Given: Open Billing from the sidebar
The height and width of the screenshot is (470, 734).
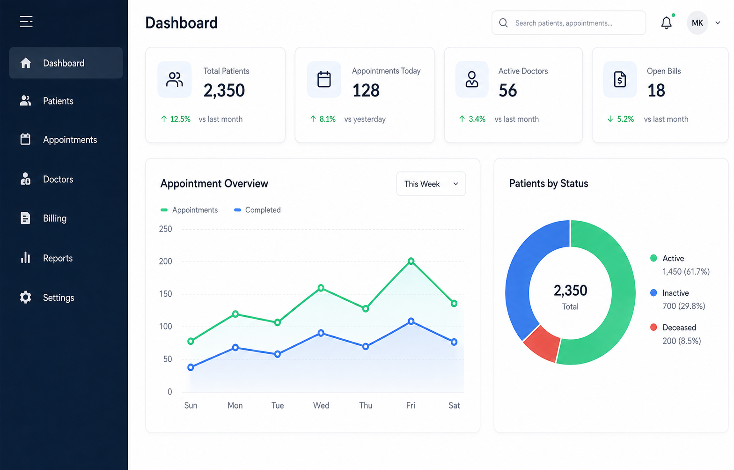Looking at the screenshot, I should click(x=66, y=218).
